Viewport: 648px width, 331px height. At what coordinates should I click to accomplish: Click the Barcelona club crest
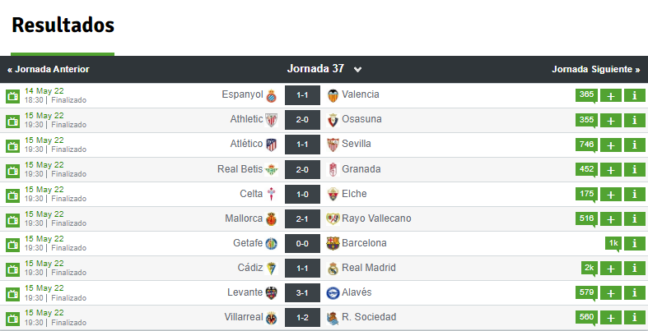[333, 243]
